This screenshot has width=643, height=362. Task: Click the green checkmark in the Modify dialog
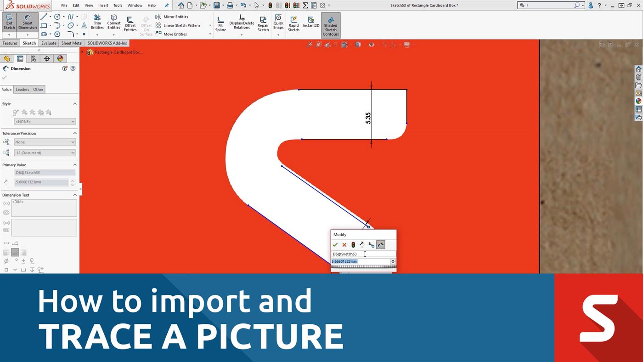pos(335,244)
